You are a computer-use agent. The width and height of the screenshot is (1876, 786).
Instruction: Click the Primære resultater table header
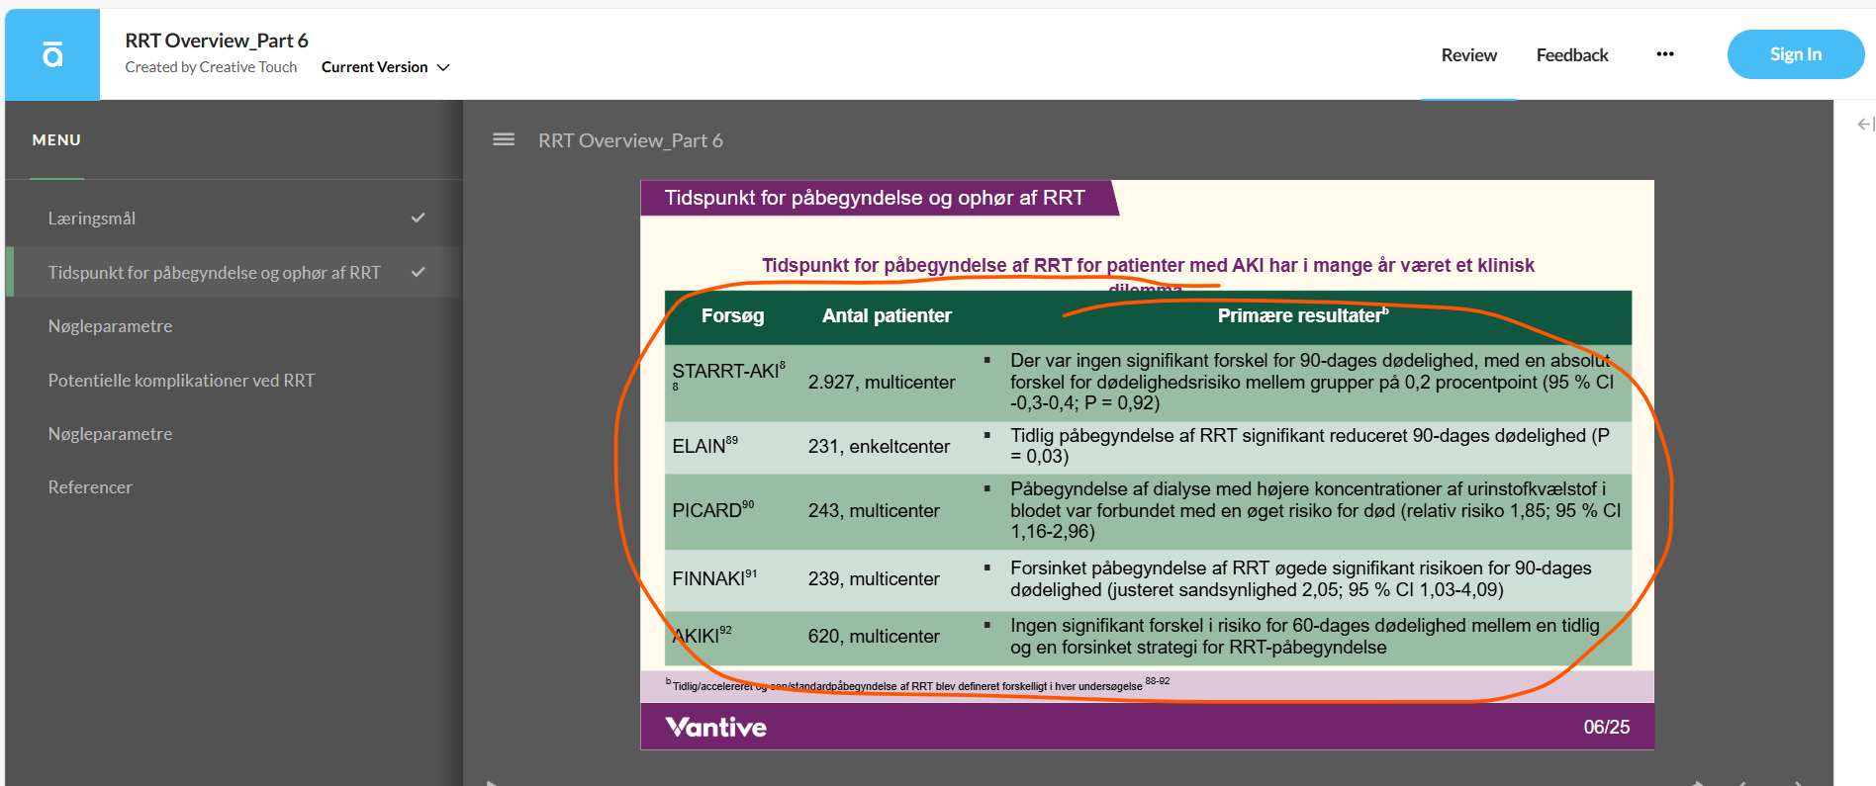1303,315
